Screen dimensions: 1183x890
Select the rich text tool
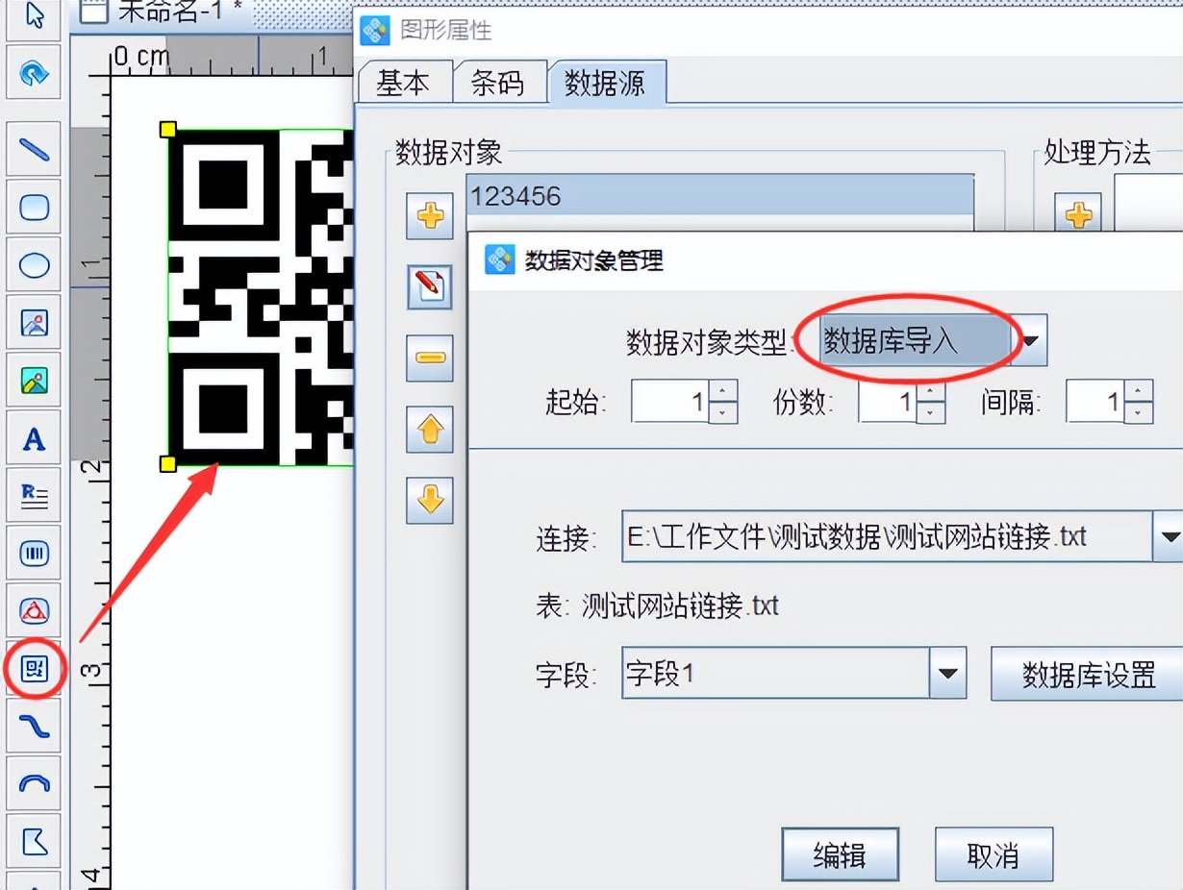click(x=35, y=497)
